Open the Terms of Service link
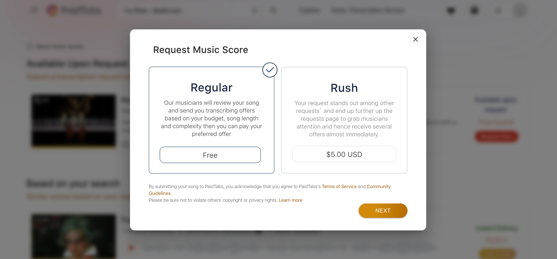This screenshot has height=259, width=557. pyautogui.click(x=339, y=186)
